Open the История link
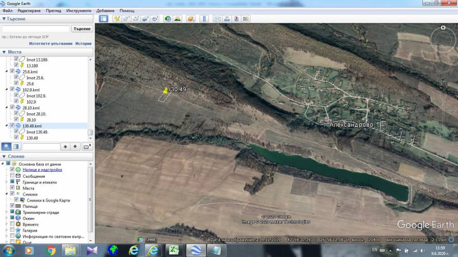 [83, 44]
